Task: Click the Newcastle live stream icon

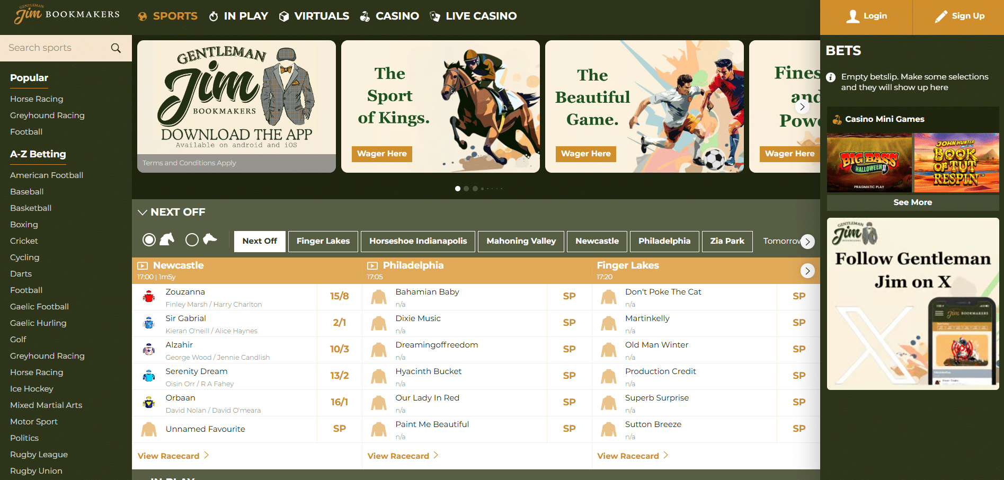Action: click(143, 266)
